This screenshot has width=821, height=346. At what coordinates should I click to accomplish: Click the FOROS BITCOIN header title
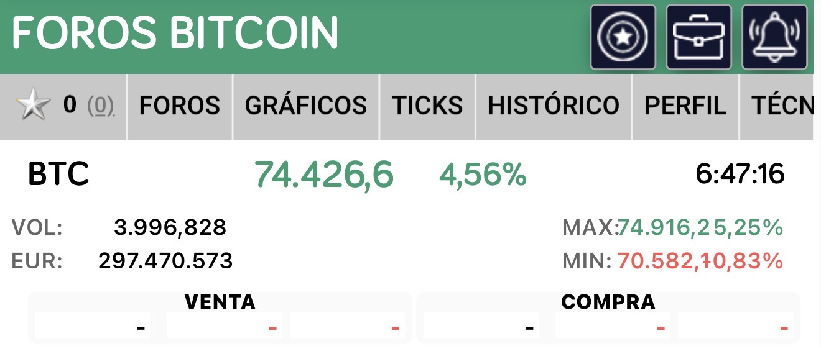pyautogui.click(x=175, y=32)
